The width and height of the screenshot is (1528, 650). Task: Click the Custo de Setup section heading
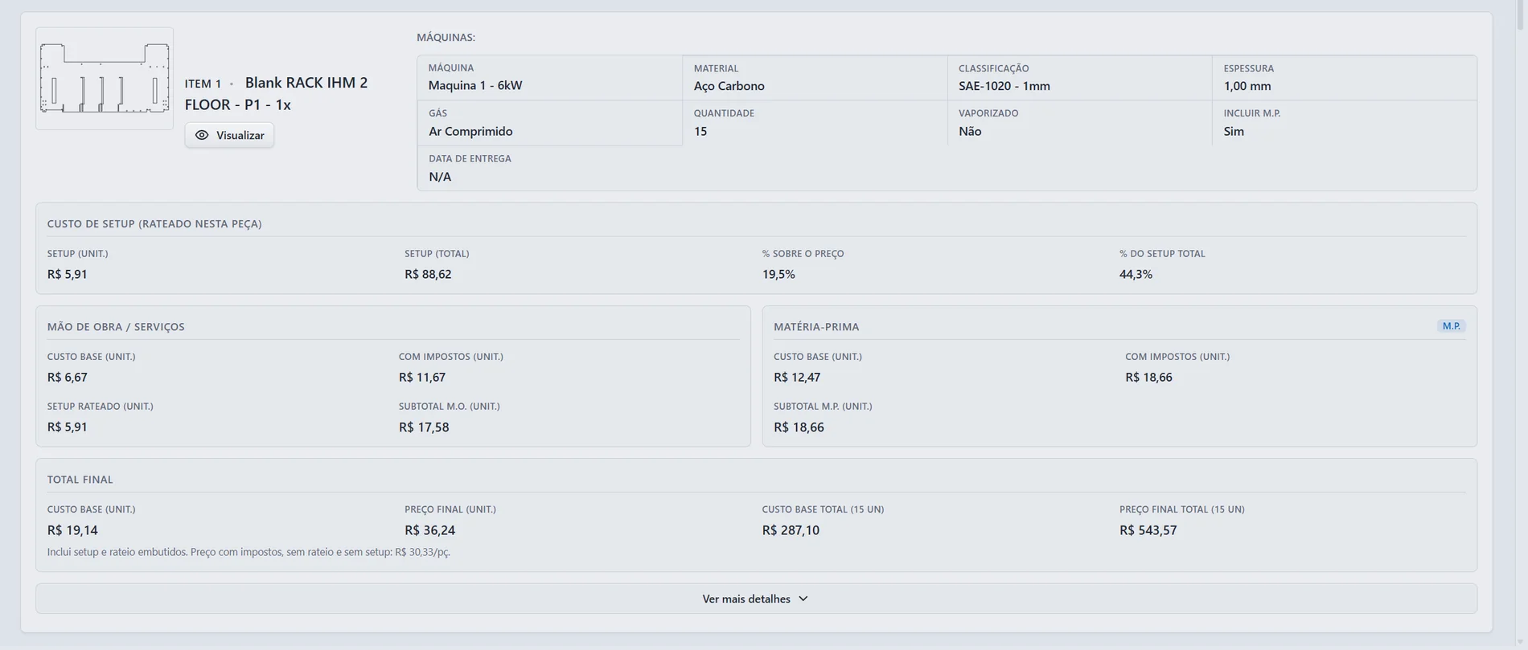coord(154,224)
